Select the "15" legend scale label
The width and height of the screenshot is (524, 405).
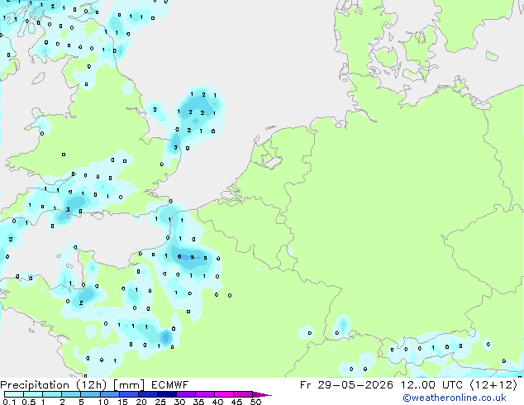(x=122, y=402)
